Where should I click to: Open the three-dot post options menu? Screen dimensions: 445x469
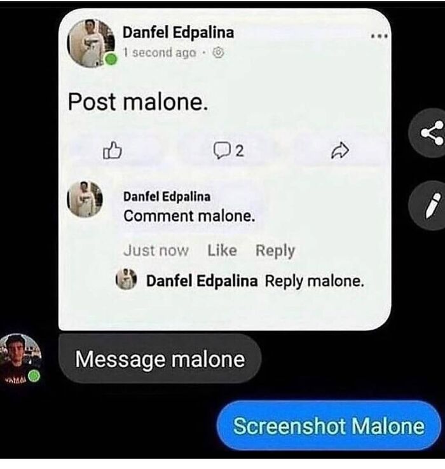point(379,36)
